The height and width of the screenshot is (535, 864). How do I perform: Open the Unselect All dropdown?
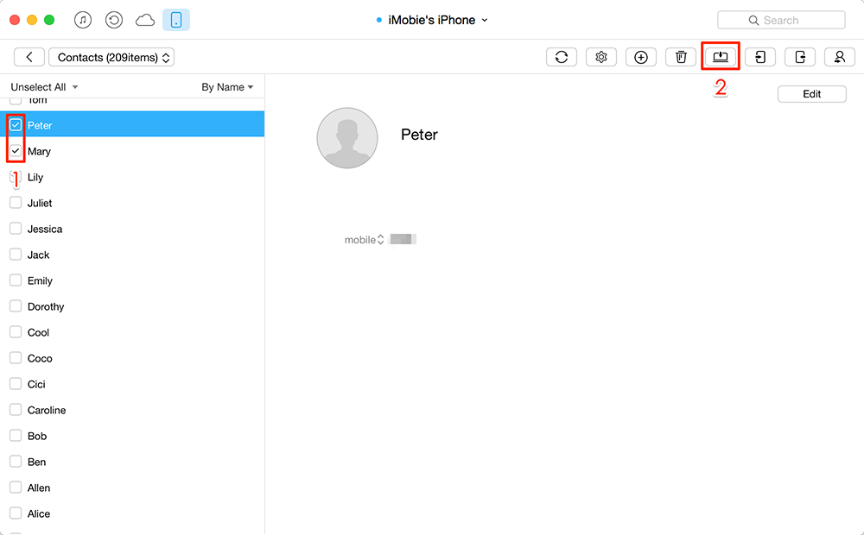(44, 87)
